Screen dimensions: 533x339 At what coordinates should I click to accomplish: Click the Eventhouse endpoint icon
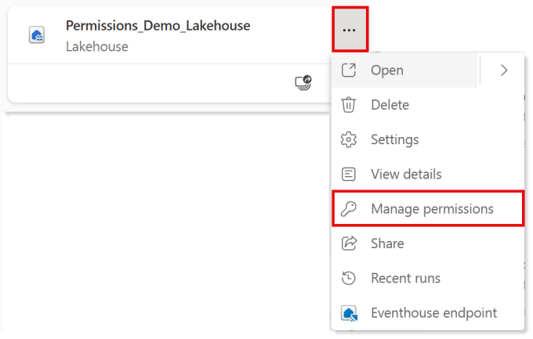click(x=349, y=313)
